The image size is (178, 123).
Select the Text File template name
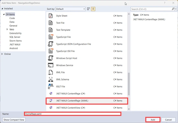(x=60, y=23)
